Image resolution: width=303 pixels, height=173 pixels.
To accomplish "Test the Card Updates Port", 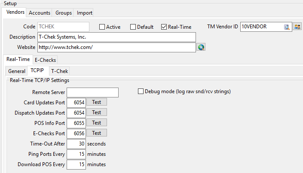I will (x=97, y=102).
